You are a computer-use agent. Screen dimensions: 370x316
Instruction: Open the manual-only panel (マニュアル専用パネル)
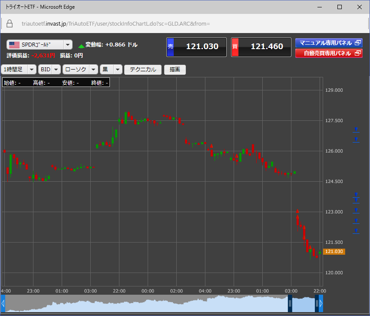329,43
